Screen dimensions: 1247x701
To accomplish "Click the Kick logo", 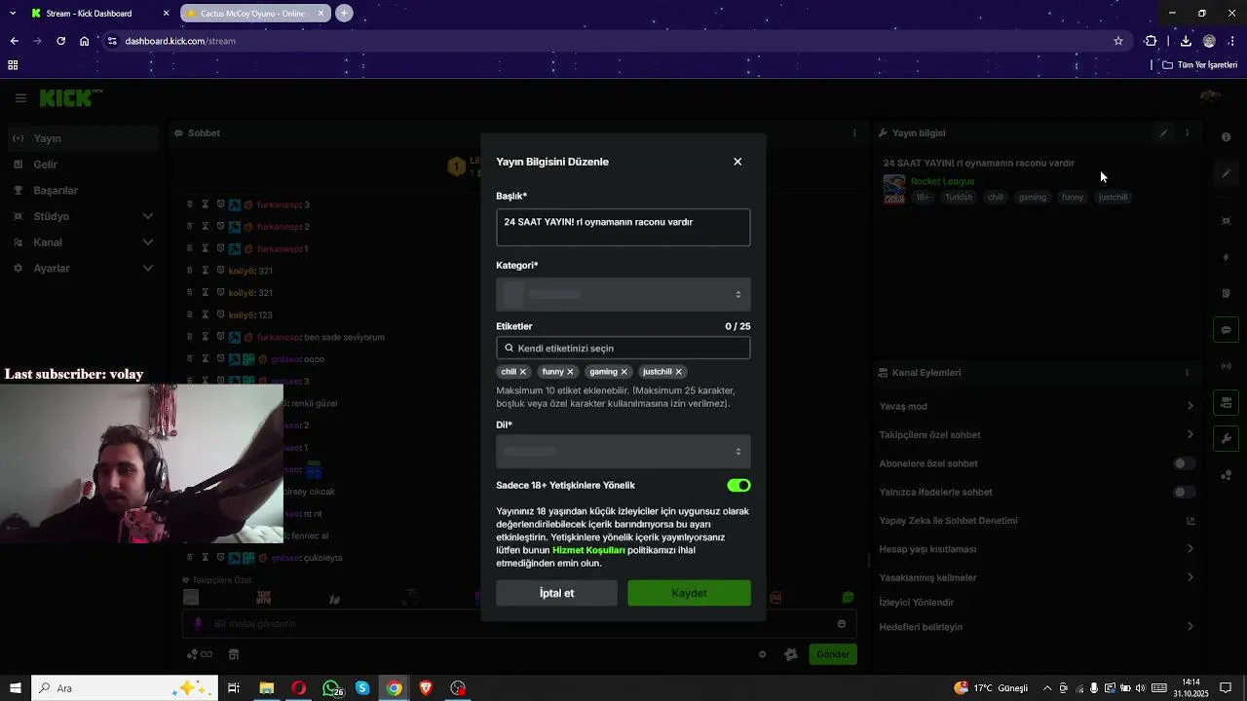I will [70, 97].
